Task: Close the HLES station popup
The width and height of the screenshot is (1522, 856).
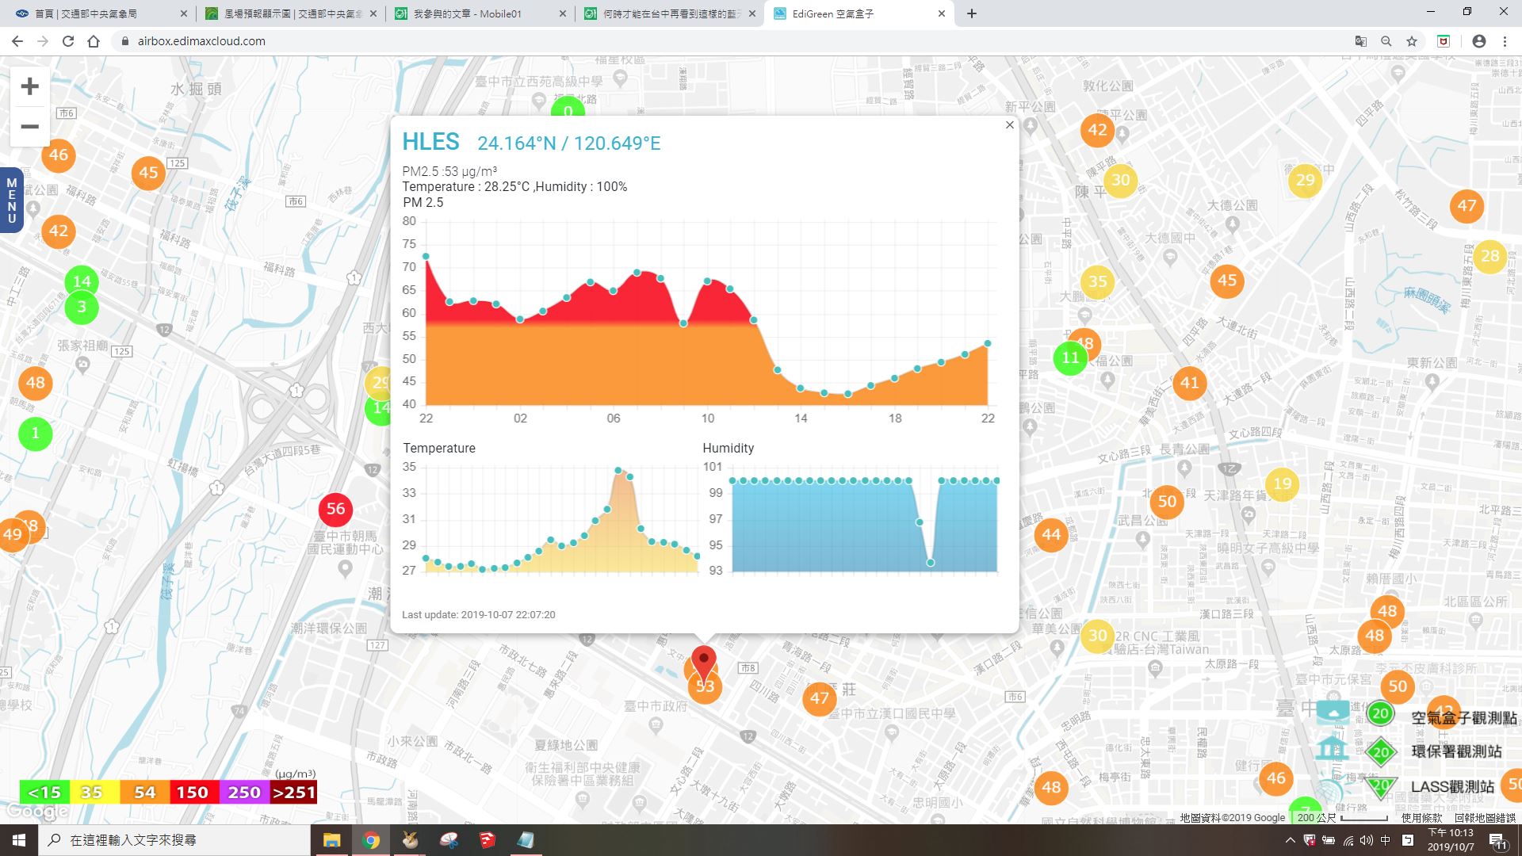Action: 1009,125
